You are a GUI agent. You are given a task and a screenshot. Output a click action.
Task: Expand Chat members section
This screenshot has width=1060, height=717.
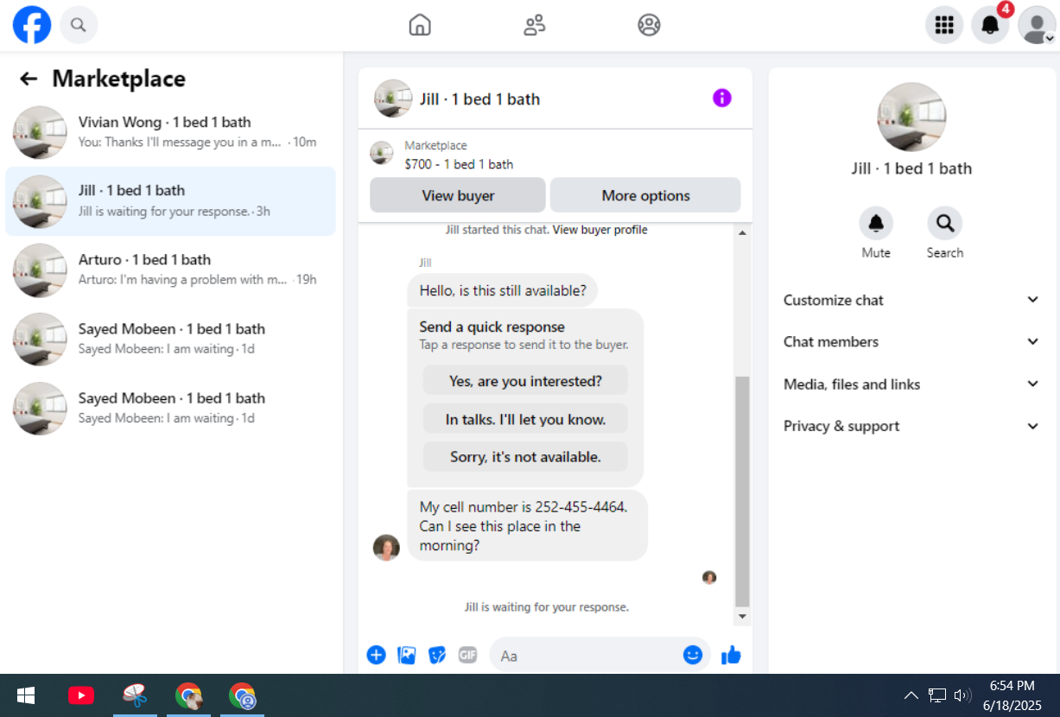click(x=911, y=341)
